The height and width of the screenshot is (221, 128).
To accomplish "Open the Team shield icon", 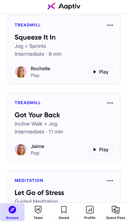I will pos(38,209).
